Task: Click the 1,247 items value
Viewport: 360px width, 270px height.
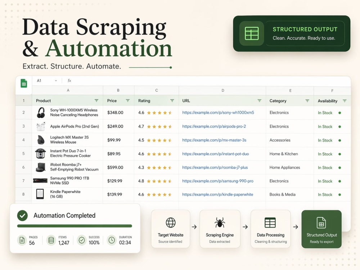Action: pos(64,243)
